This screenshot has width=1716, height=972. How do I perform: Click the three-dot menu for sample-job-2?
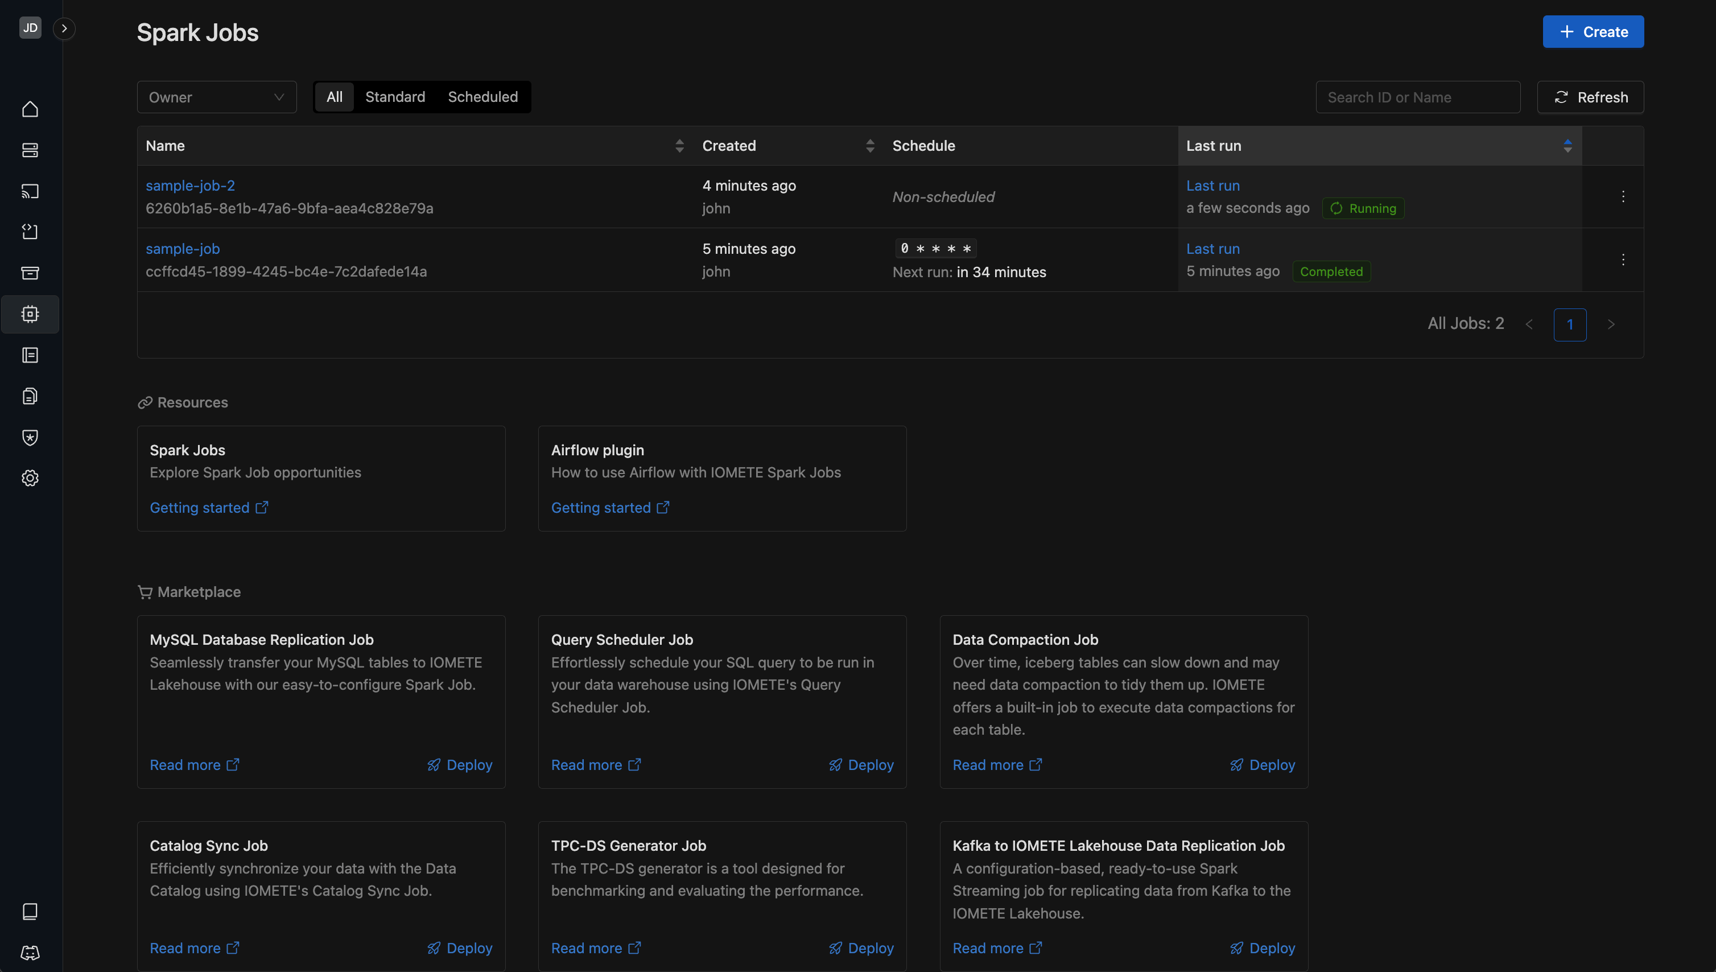point(1623,196)
